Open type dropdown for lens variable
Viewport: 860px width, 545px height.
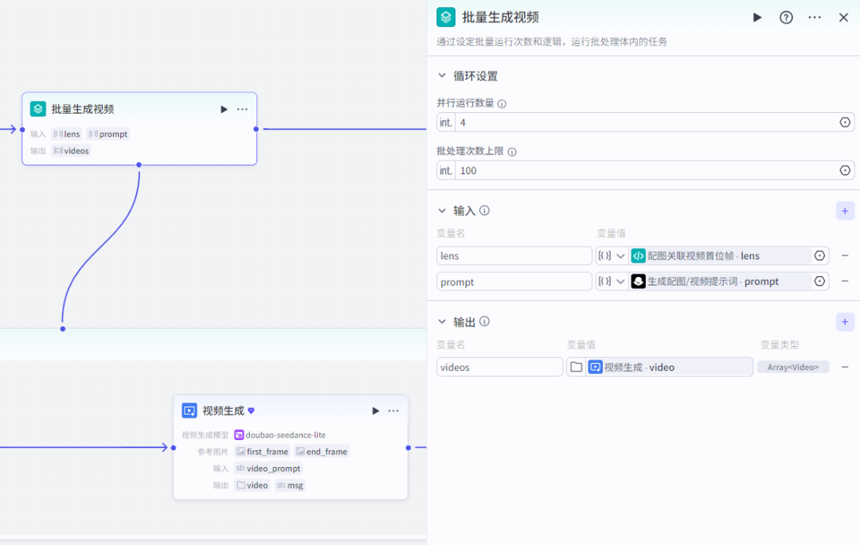pyautogui.click(x=612, y=256)
